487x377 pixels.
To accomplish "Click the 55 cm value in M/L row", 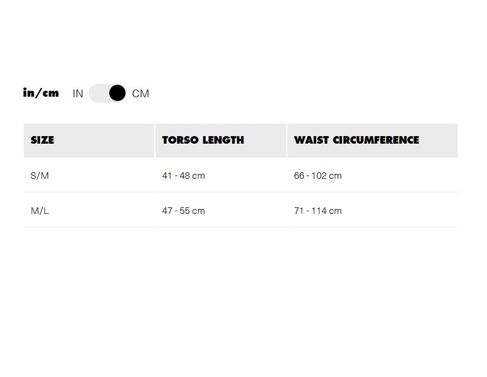I will point(192,211).
